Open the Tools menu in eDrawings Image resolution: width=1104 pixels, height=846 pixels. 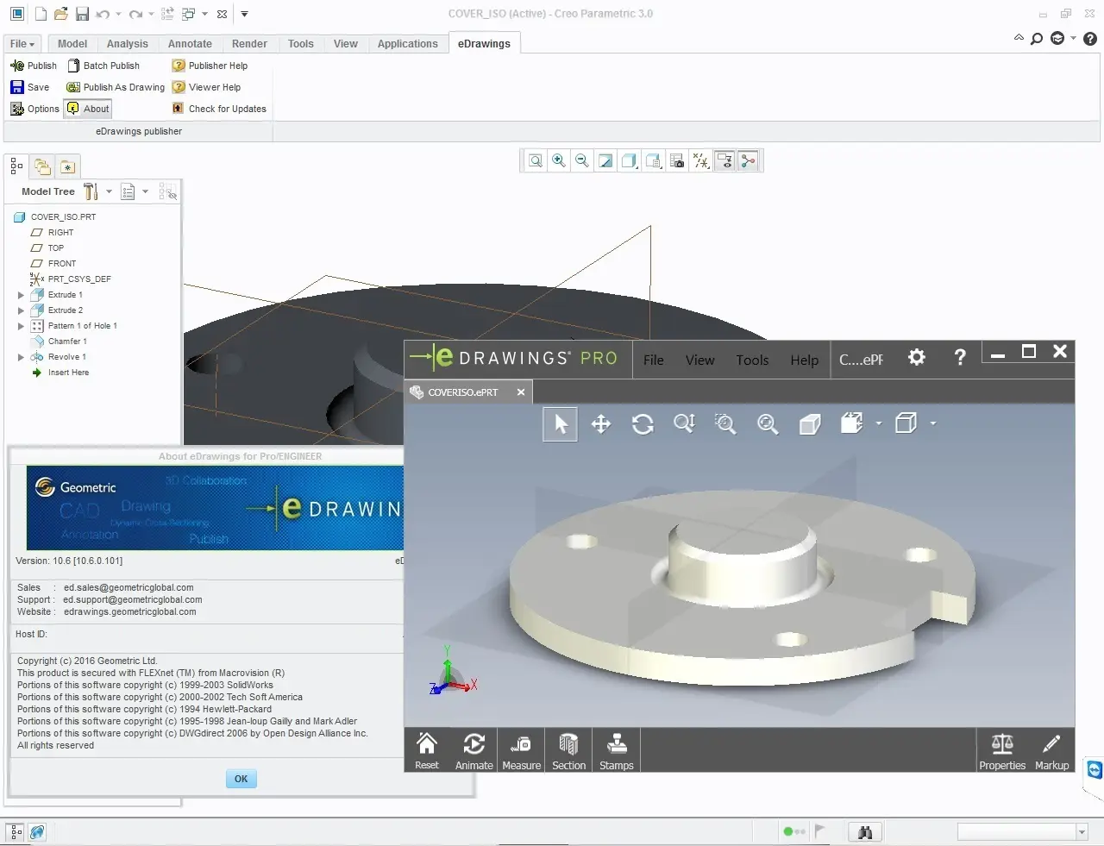pyautogui.click(x=752, y=360)
